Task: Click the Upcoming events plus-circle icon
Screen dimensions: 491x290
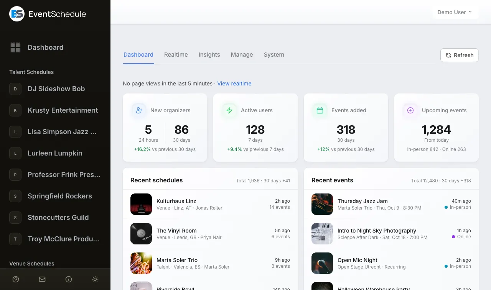Action: click(410, 110)
